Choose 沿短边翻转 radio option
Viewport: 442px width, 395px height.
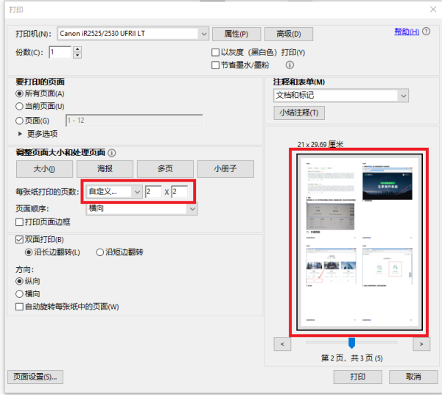click(99, 252)
